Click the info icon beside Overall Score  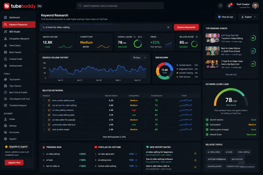tap(135, 37)
